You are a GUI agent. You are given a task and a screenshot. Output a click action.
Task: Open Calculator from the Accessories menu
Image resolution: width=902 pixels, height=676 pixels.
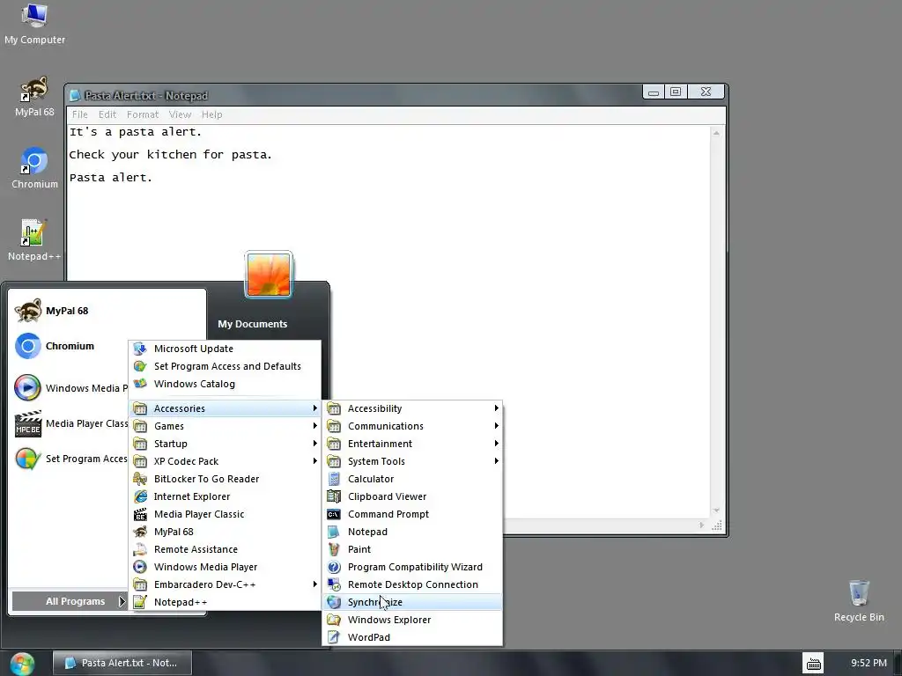412,479
